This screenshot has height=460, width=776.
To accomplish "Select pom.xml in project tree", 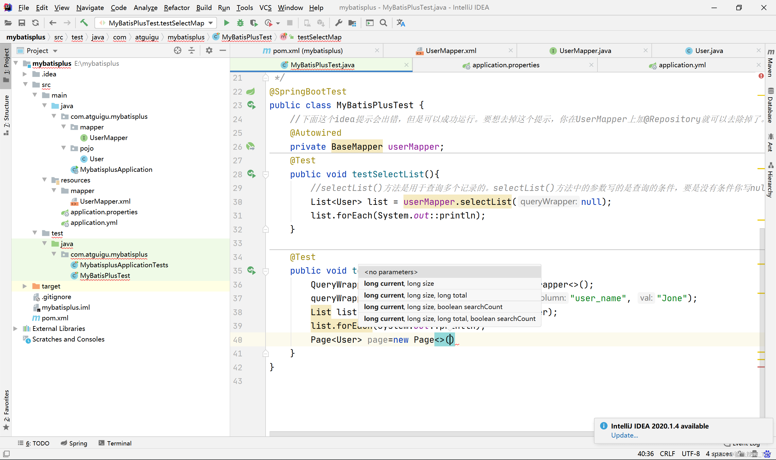I will click(55, 318).
